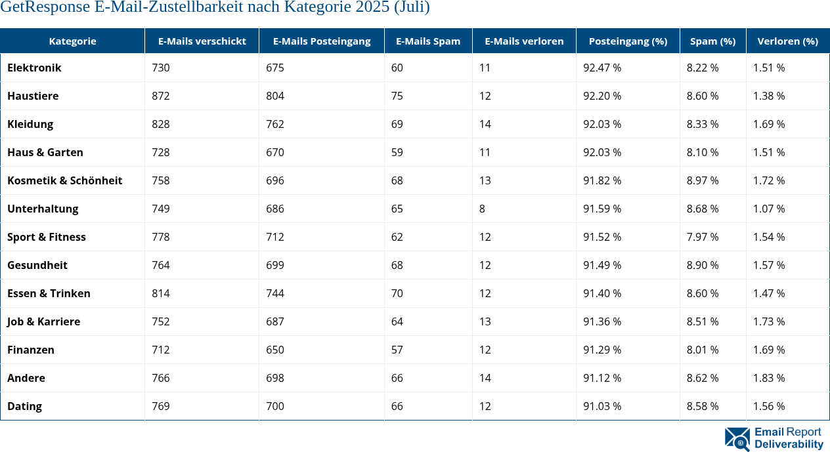
Task: Click the Spam (%) column header
Action: [x=713, y=41]
